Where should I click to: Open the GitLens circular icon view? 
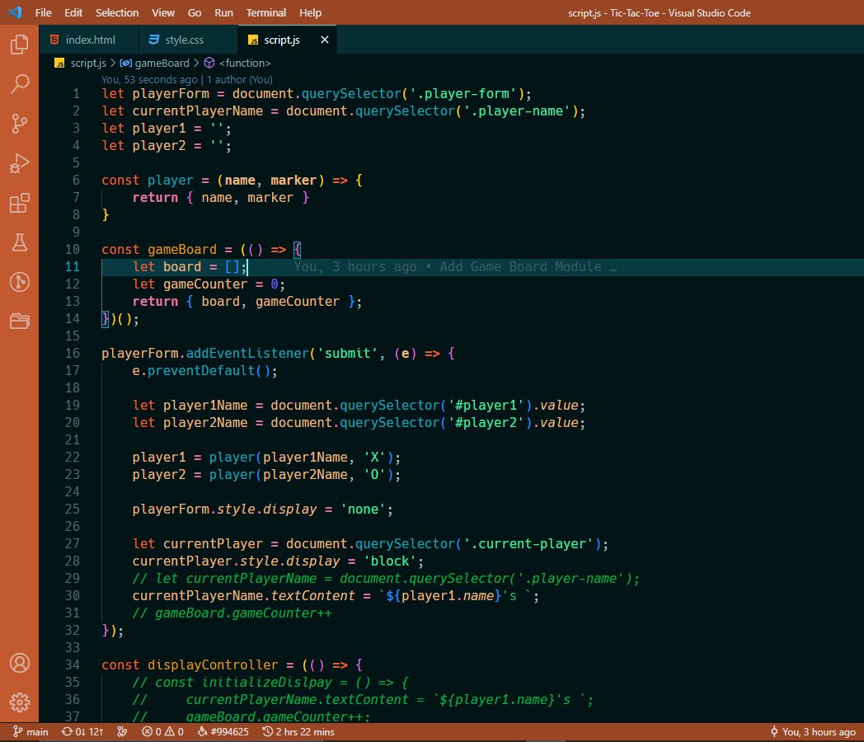(x=19, y=282)
